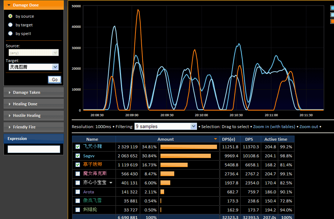The image size is (334, 219).
Task: Click the 50000 y-axis label
Action: point(76,6)
